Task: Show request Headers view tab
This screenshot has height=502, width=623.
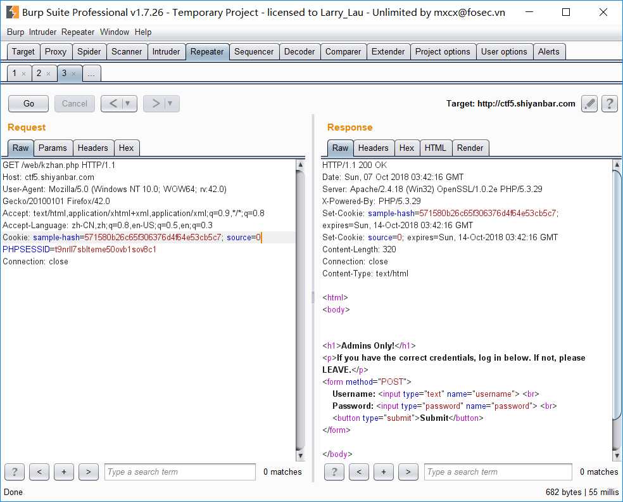Action: pyautogui.click(x=93, y=148)
